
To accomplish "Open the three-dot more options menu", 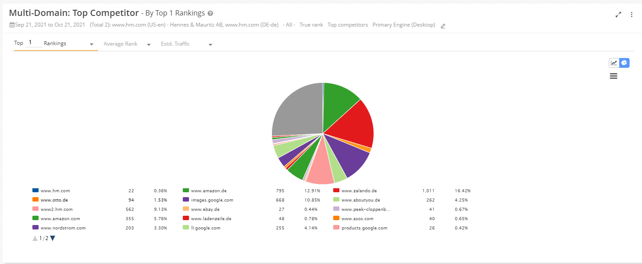I will (x=632, y=15).
